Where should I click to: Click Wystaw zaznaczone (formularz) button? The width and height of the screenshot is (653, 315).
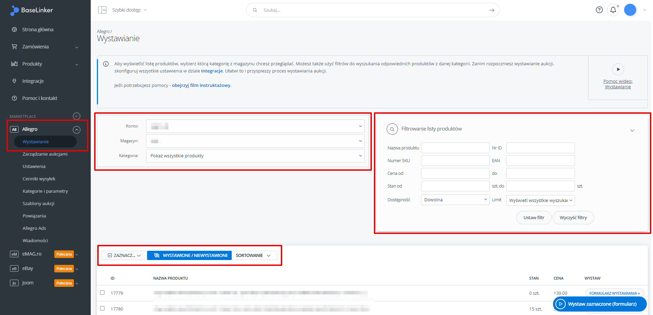click(x=600, y=304)
